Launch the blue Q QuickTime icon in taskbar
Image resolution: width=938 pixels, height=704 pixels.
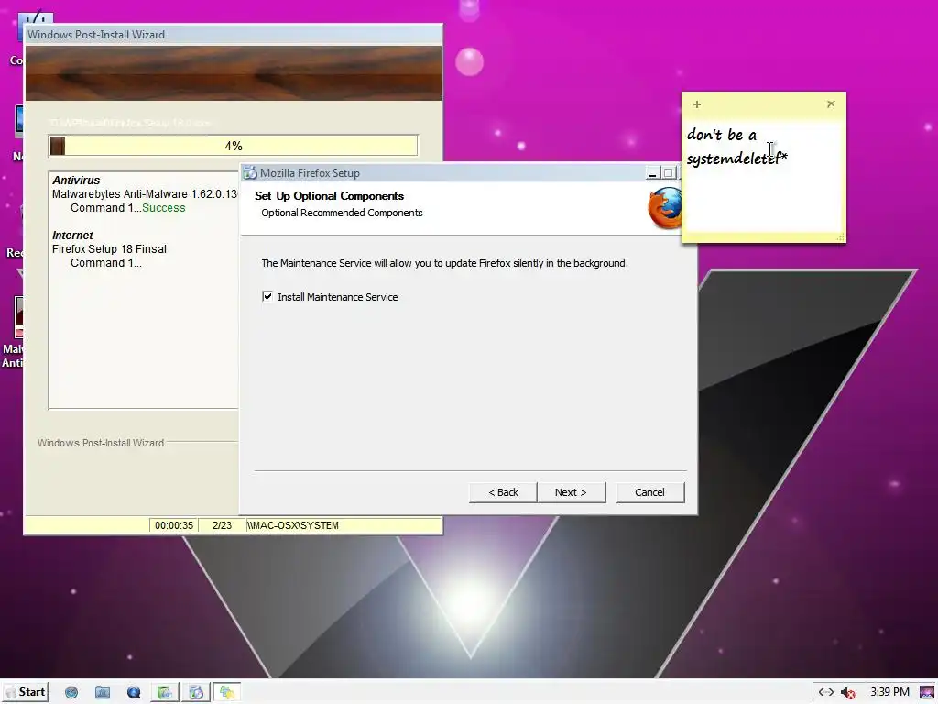pos(134,693)
